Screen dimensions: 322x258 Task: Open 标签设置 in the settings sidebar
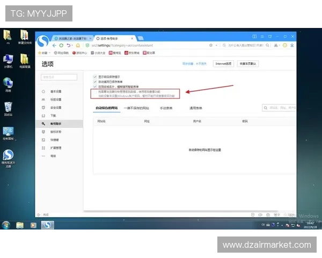56,99
